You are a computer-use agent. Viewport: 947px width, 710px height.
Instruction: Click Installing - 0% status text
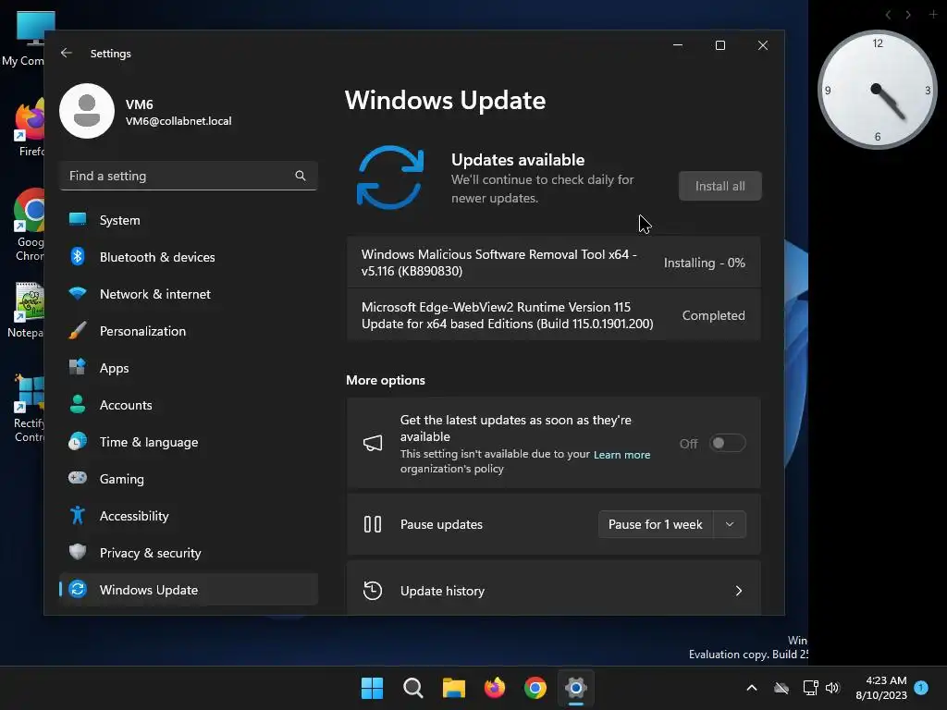point(704,263)
